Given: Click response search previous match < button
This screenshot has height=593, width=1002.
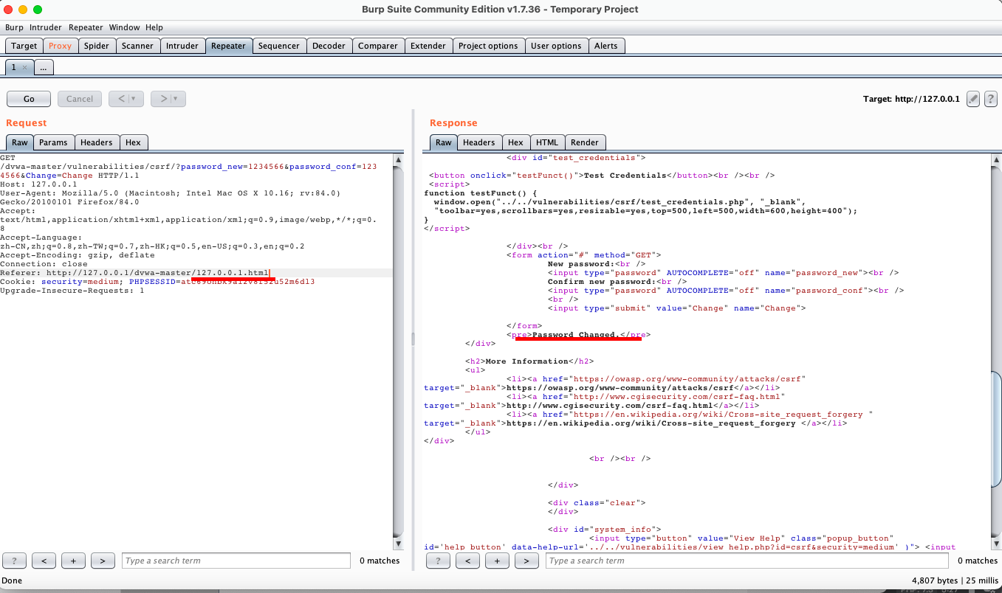Looking at the screenshot, I should 468,561.
